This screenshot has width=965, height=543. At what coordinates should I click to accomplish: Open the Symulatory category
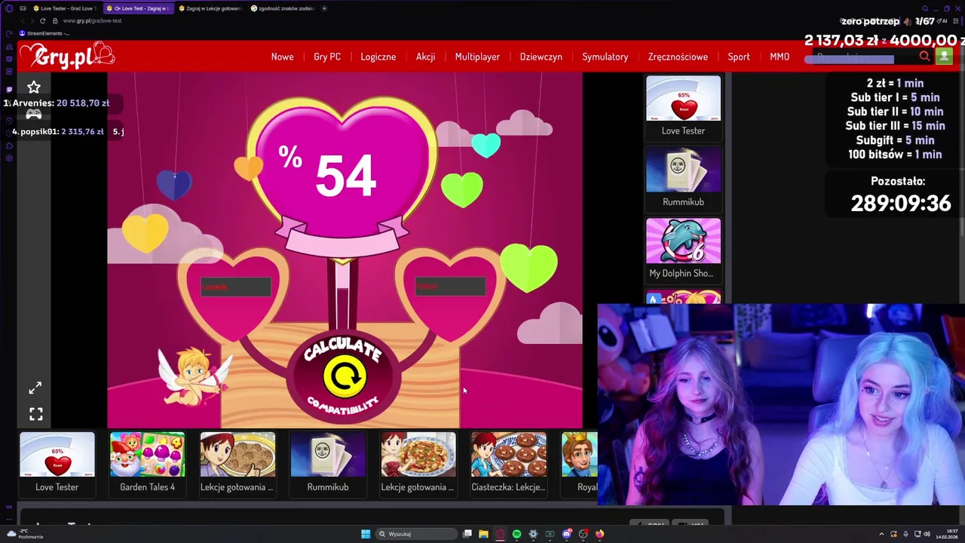click(x=605, y=57)
